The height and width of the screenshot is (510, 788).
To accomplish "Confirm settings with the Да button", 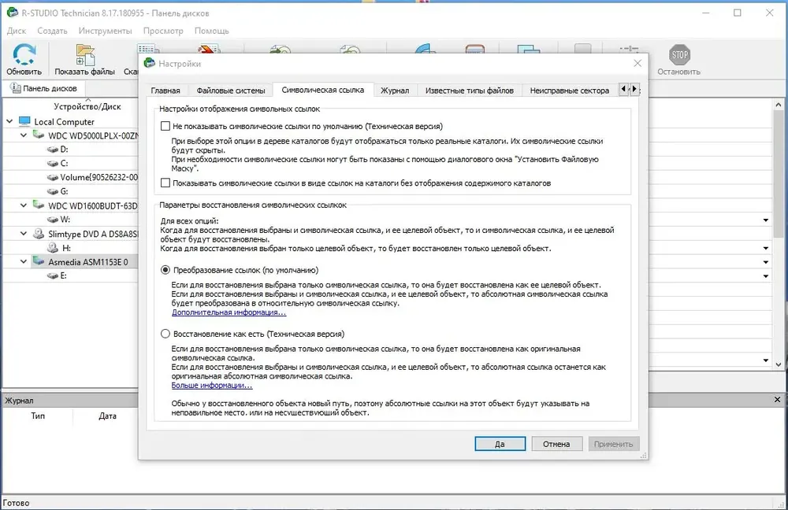I will click(500, 444).
